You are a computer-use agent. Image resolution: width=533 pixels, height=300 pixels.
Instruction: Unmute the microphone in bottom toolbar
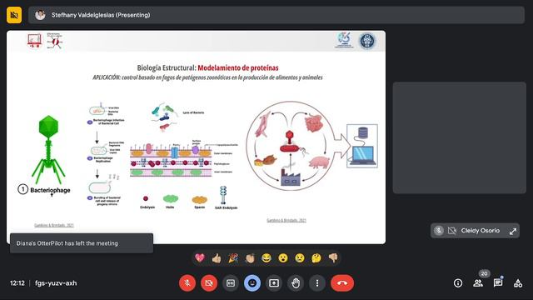187,283
